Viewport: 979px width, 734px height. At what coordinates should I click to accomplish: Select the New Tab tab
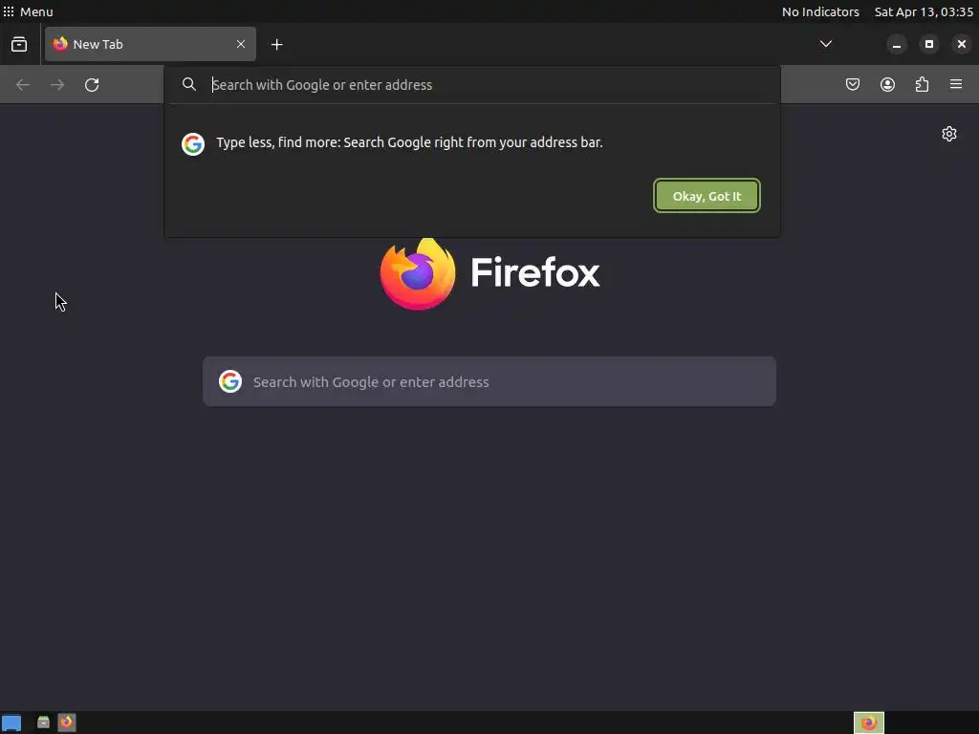pyautogui.click(x=150, y=44)
